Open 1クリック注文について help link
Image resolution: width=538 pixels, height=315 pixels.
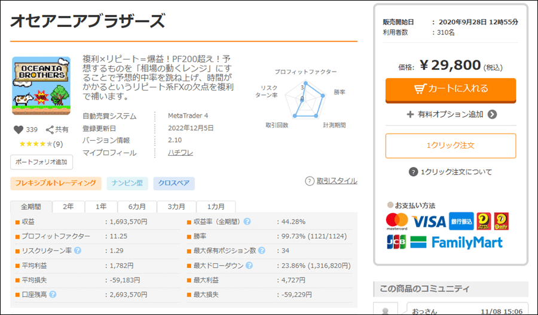(450, 172)
